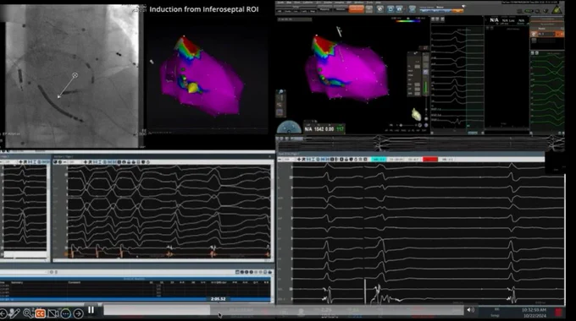The image size is (576, 321).
Task: Click the orange button in mapping toolbar
Action: pyautogui.click(x=356, y=9)
